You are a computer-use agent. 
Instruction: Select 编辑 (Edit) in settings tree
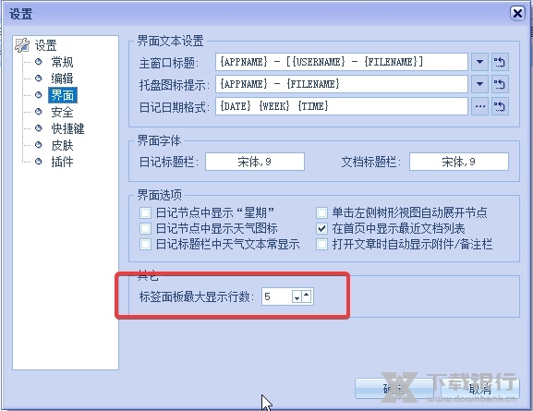(62, 79)
